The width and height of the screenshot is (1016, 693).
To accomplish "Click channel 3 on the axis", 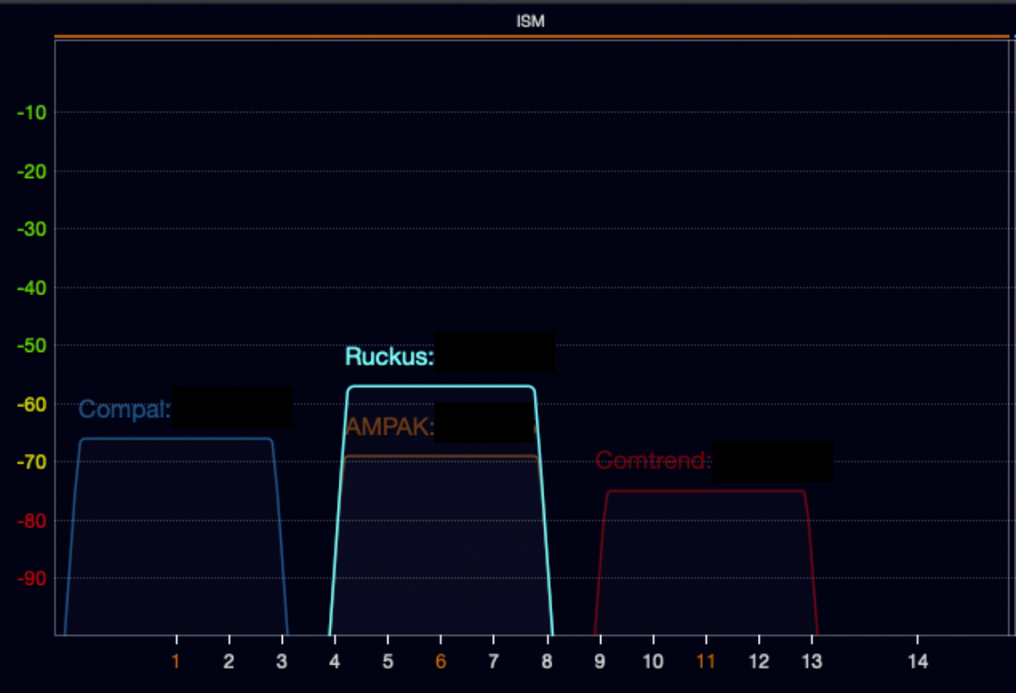I will (x=282, y=661).
